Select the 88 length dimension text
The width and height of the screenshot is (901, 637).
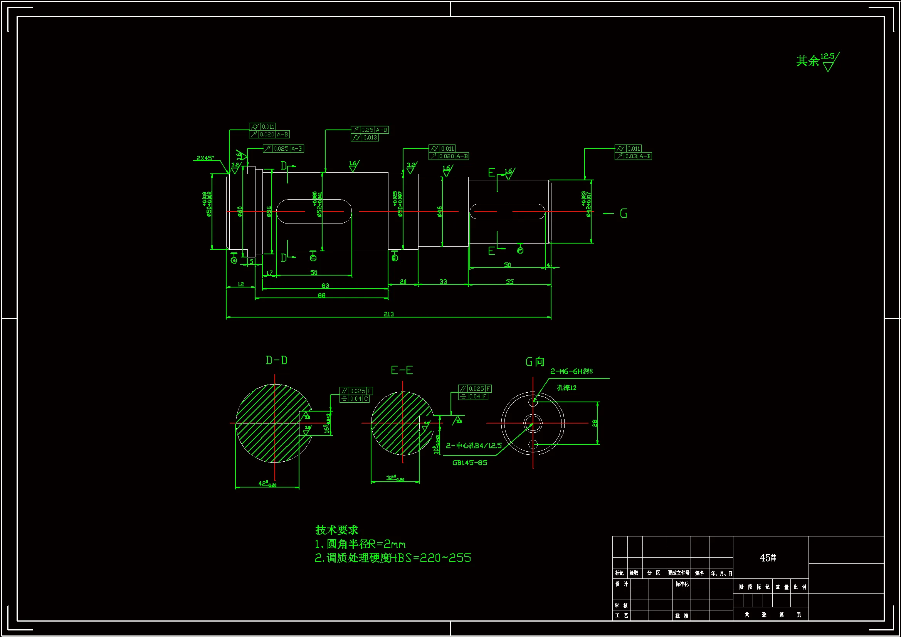pyautogui.click(x=321, y=295)
